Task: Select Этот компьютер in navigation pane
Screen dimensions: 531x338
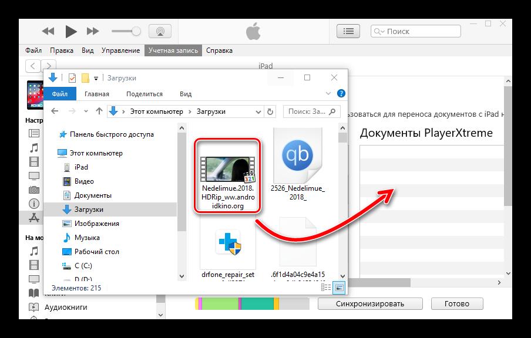Action: (x=96, y=153)
